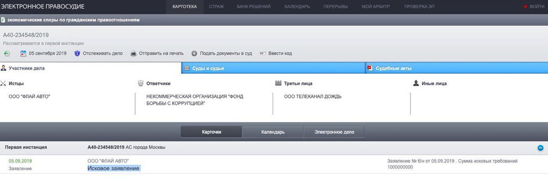Click Первая инстанция label

click(x=26, y=148)
